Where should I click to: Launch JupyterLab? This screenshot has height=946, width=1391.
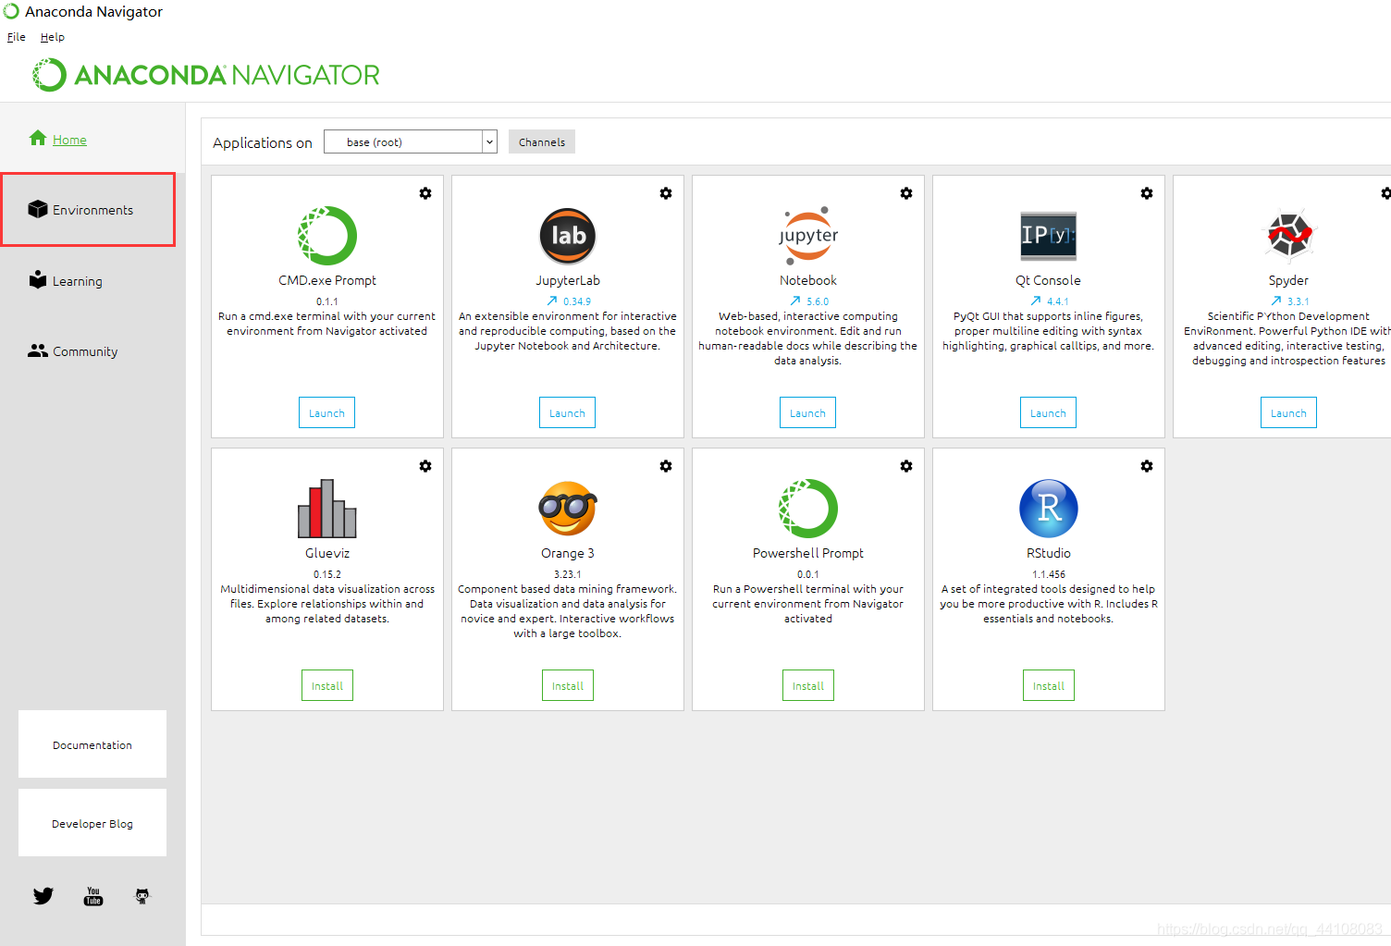(x=567, y=412)
